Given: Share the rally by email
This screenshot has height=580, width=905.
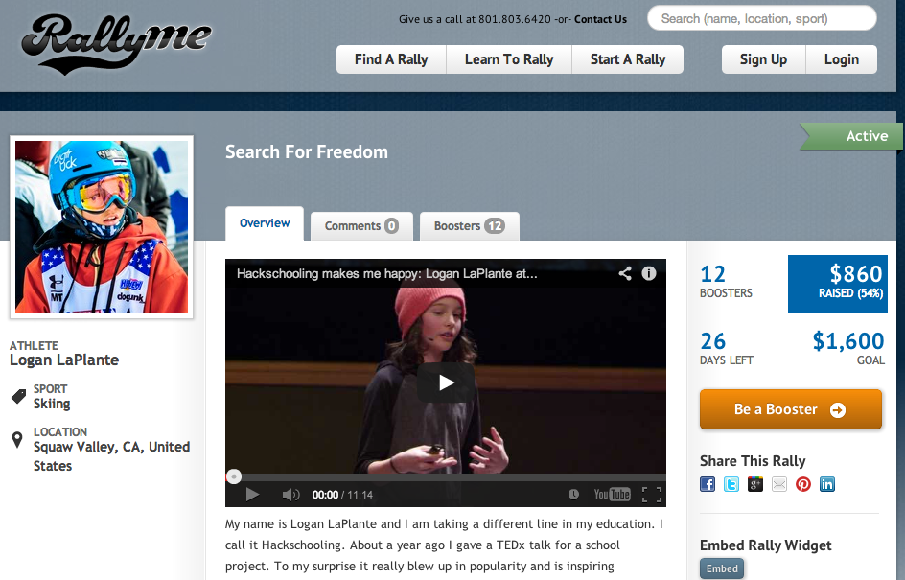Looking at the screenshot, I should [779, 484].
